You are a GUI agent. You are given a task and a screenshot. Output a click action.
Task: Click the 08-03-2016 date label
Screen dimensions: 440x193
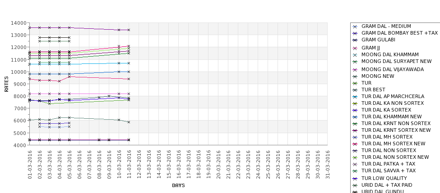[99, 165]
